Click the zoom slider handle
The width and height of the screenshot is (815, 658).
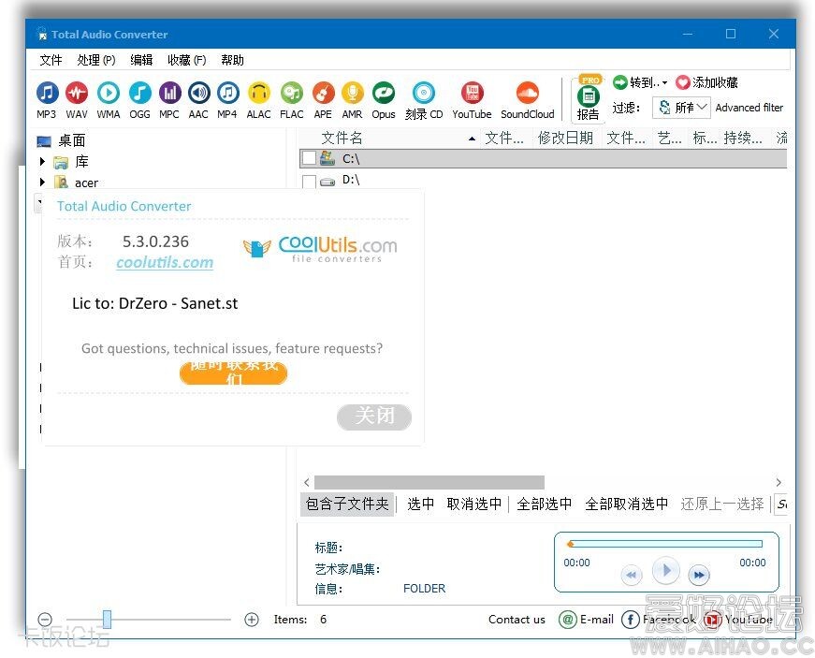point(107,619)
